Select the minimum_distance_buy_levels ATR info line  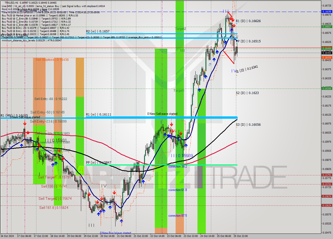(32, 40)
